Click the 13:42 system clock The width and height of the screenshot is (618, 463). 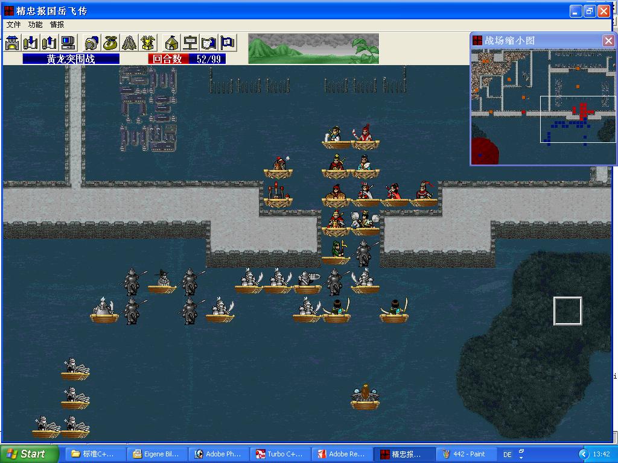coord(602,454)
